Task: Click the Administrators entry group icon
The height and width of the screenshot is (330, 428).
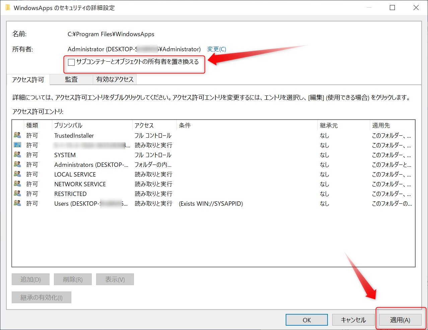Action: [x=17, y=164]
